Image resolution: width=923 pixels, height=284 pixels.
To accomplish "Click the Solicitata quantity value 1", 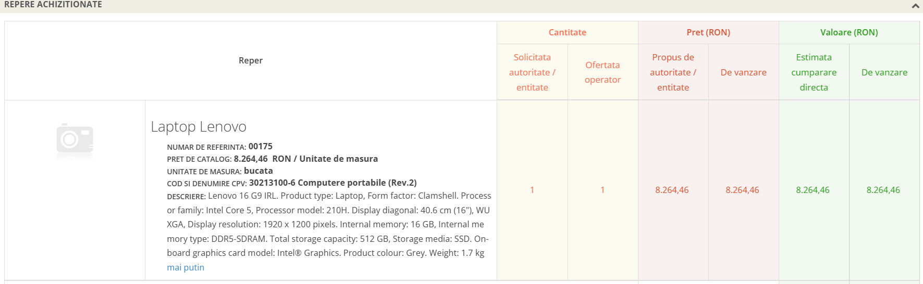I will 532,190.
